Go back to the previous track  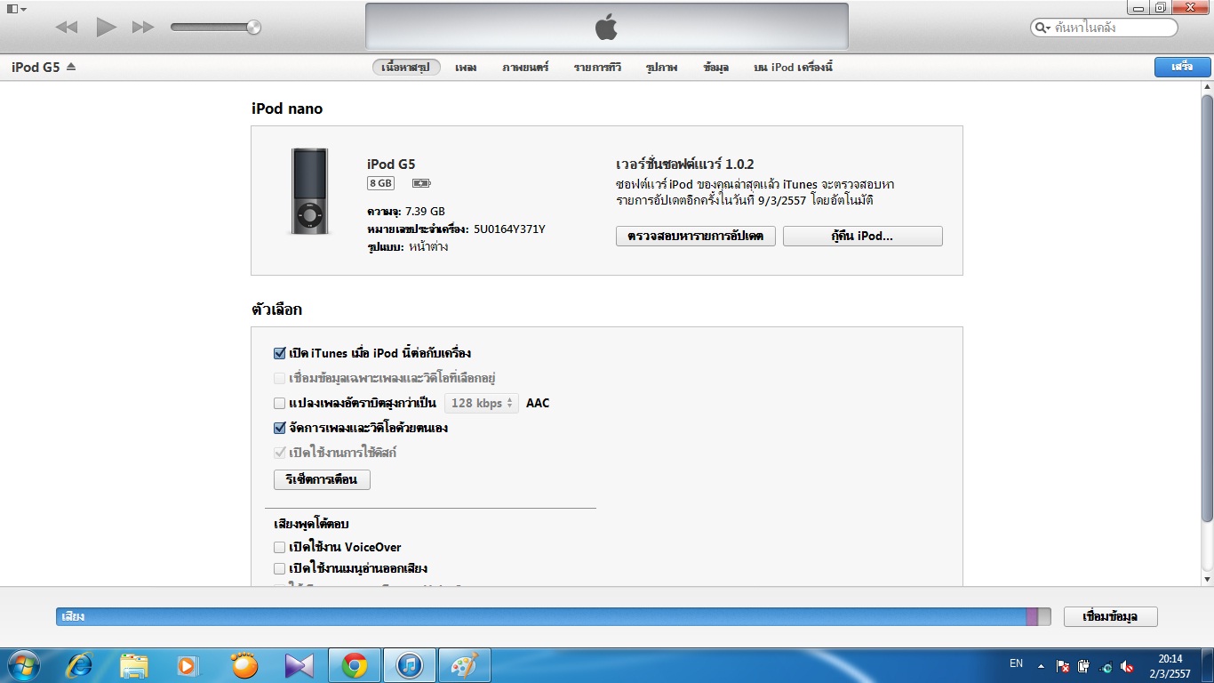click(67, 28)
